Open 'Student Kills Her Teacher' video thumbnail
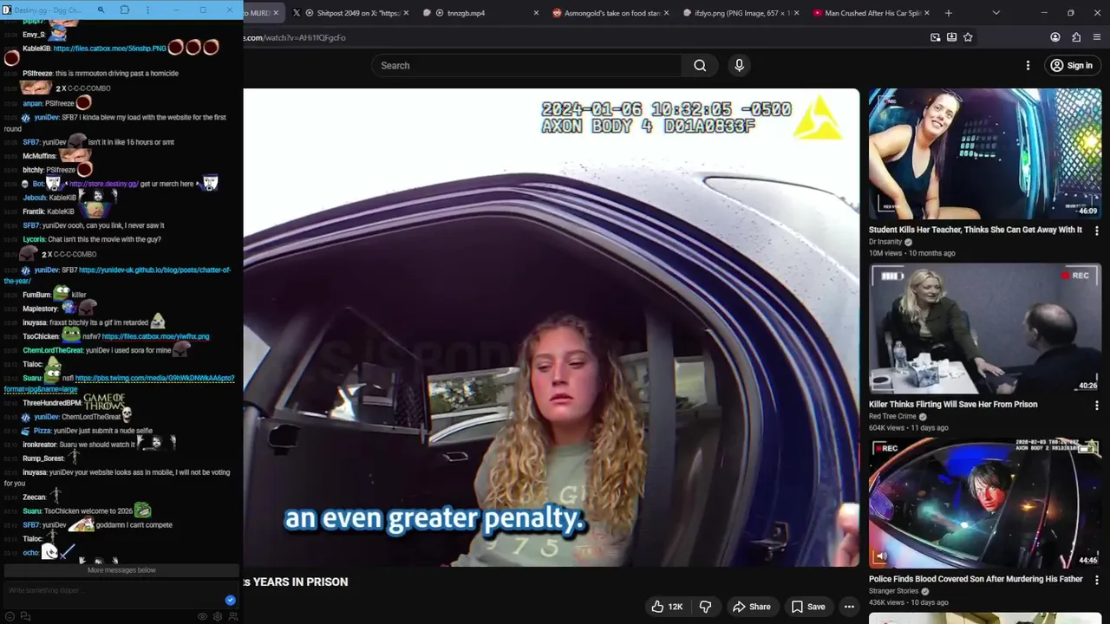This screenshot has width=1110, height=624. [x=985, y=153]
